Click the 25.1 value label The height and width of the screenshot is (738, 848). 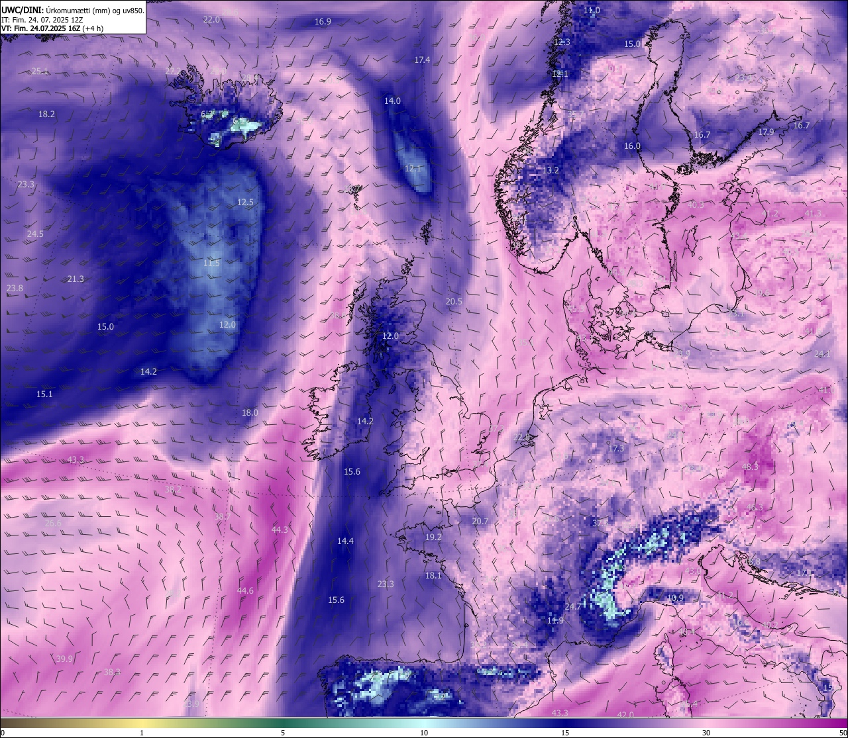pos(40,71)
